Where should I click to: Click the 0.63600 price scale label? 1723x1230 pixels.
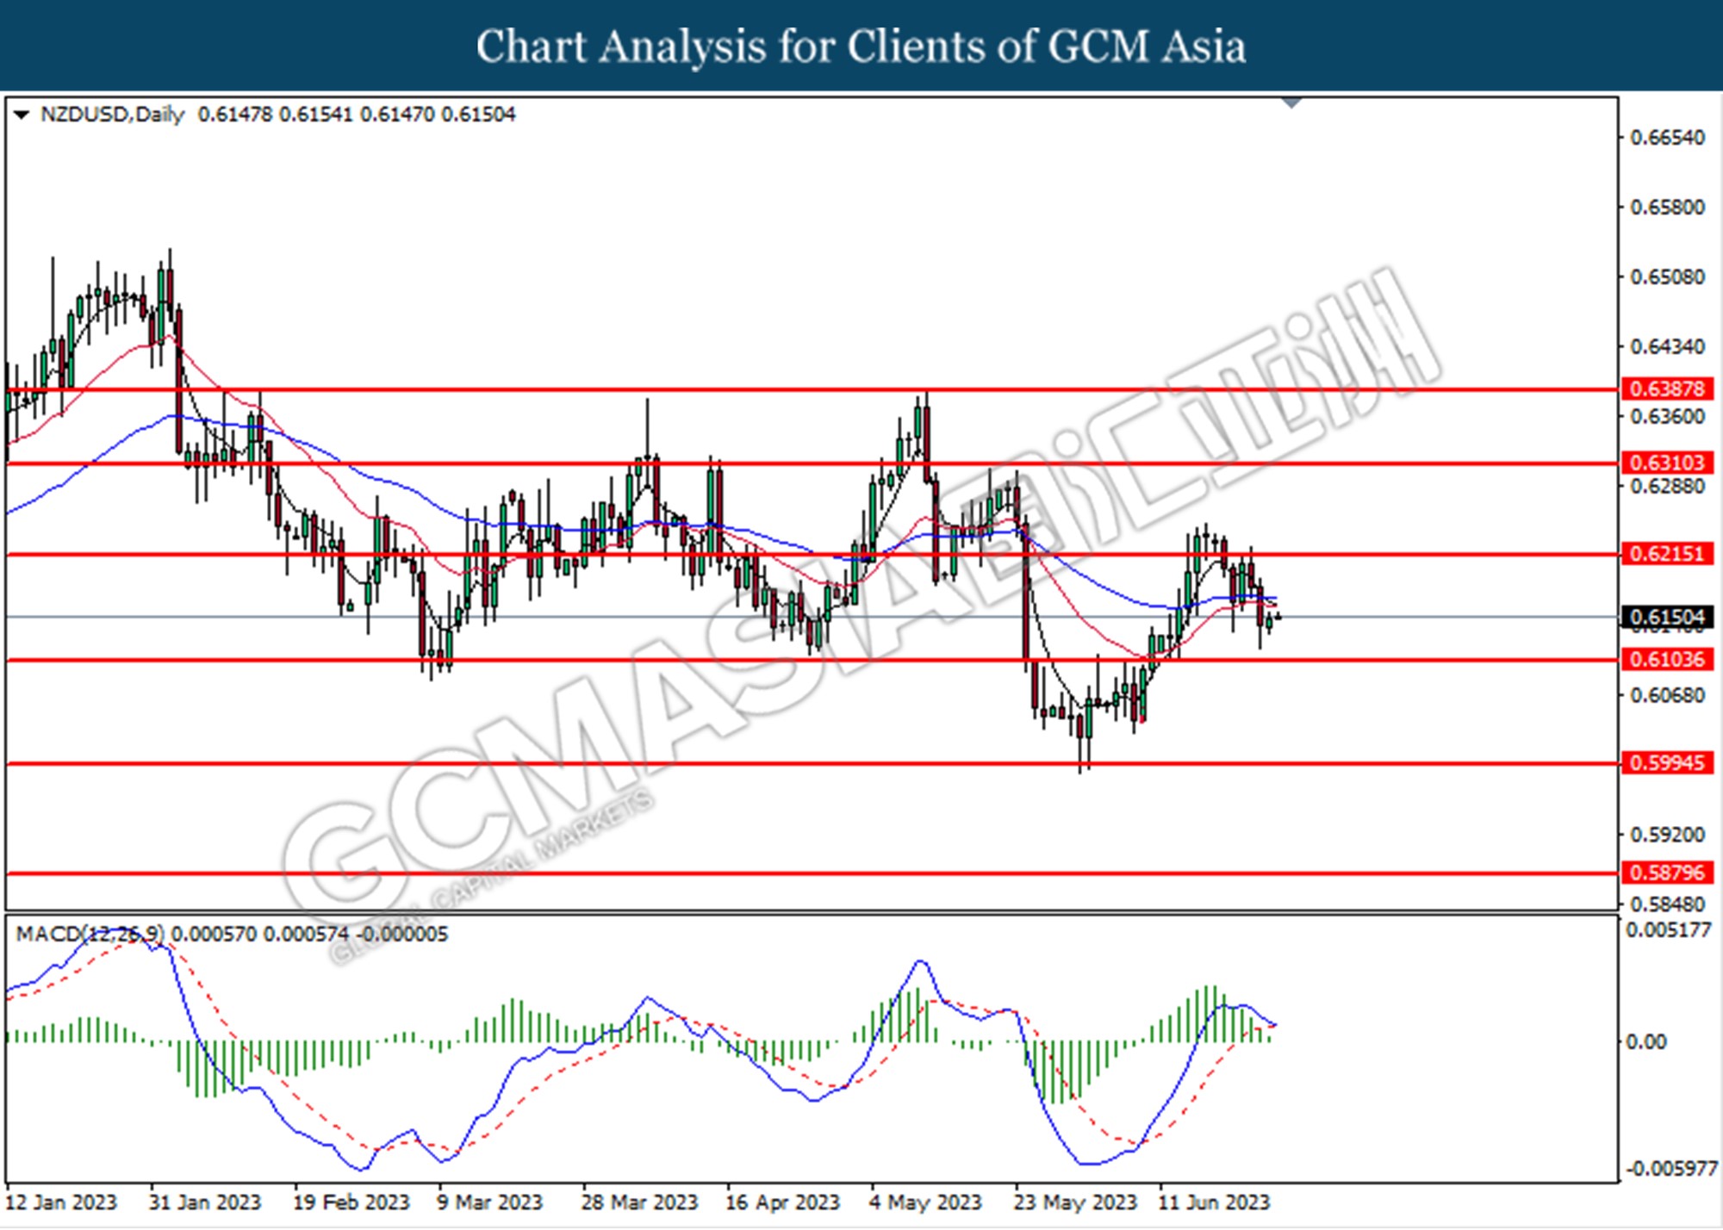point(1667,417)
